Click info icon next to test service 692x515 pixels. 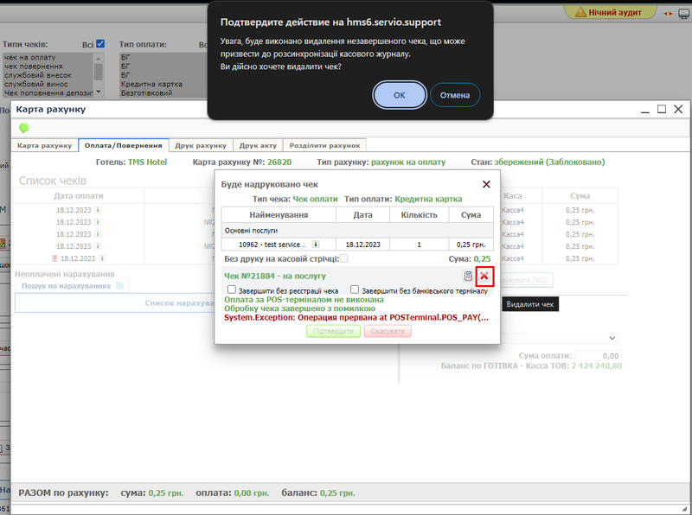click(x=315, y=245)
